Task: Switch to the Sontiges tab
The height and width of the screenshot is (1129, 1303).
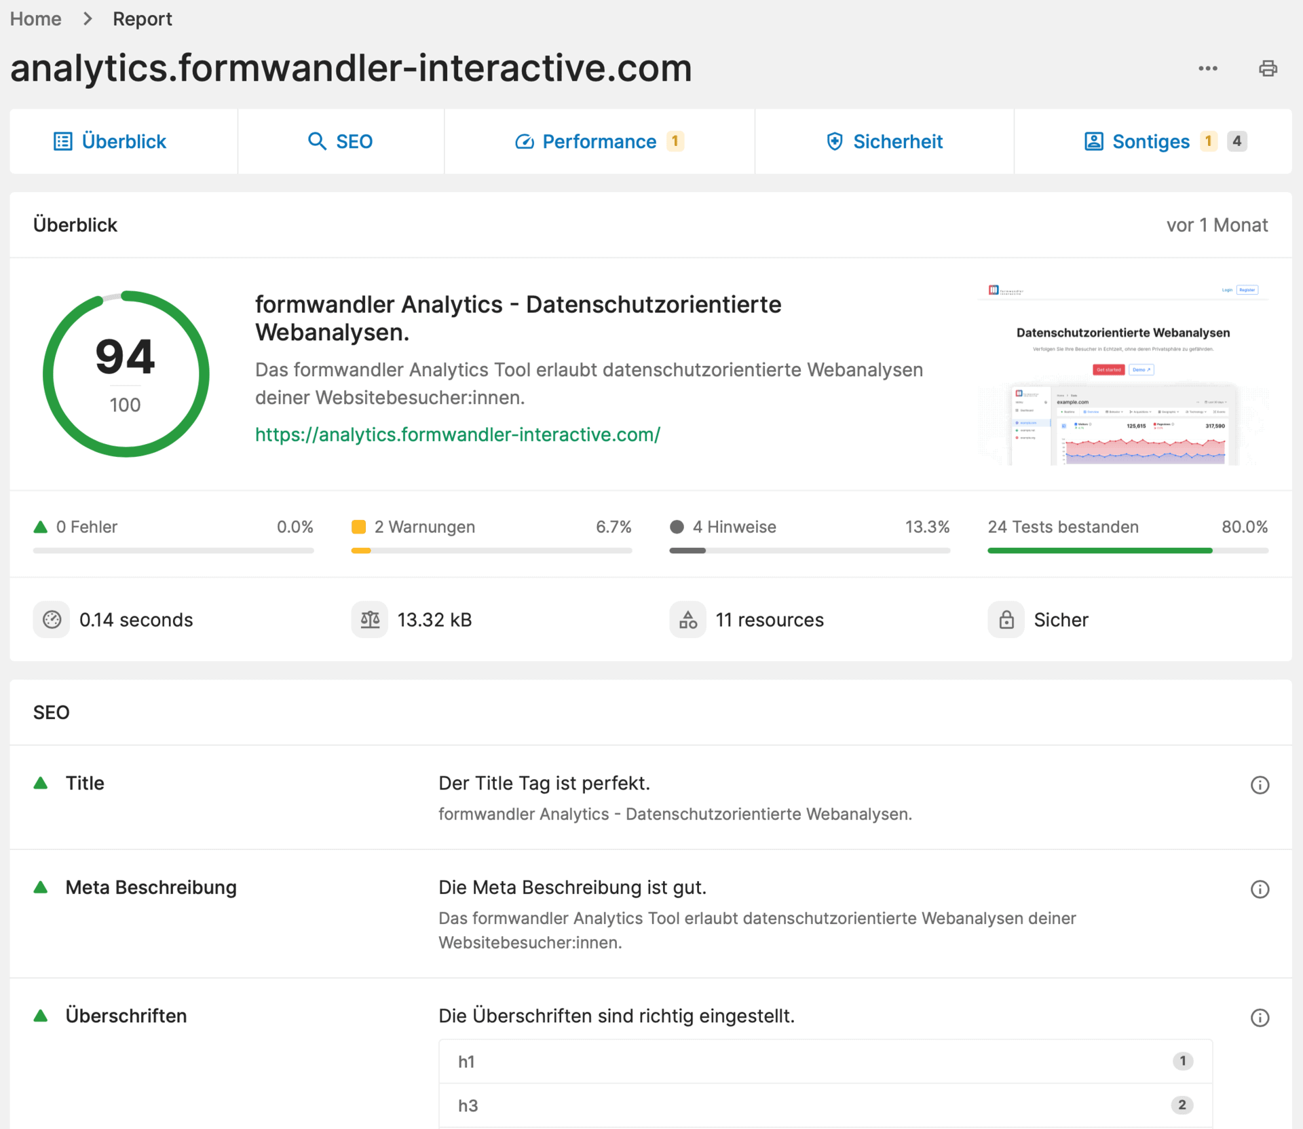Action: pos(1152,141)
